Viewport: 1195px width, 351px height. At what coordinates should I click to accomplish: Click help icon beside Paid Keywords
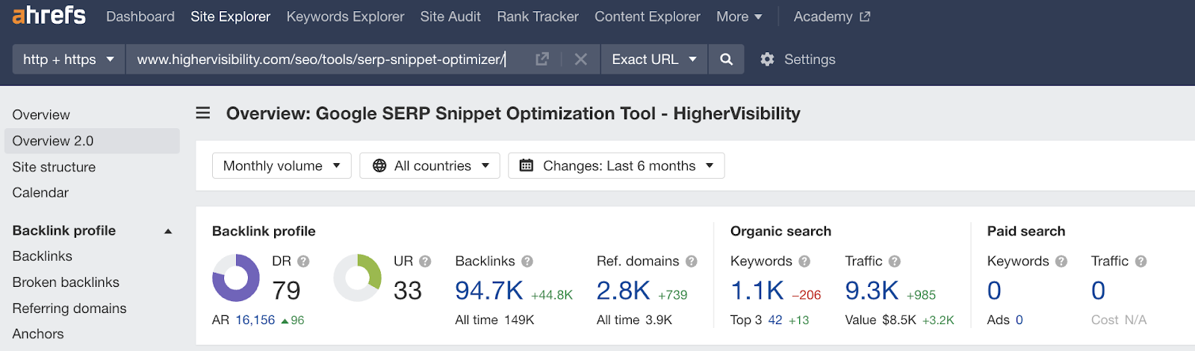point(1061,262)
